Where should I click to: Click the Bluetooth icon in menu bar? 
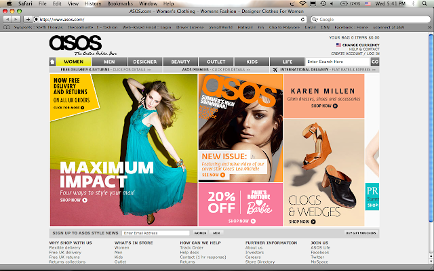coord(414,3)
